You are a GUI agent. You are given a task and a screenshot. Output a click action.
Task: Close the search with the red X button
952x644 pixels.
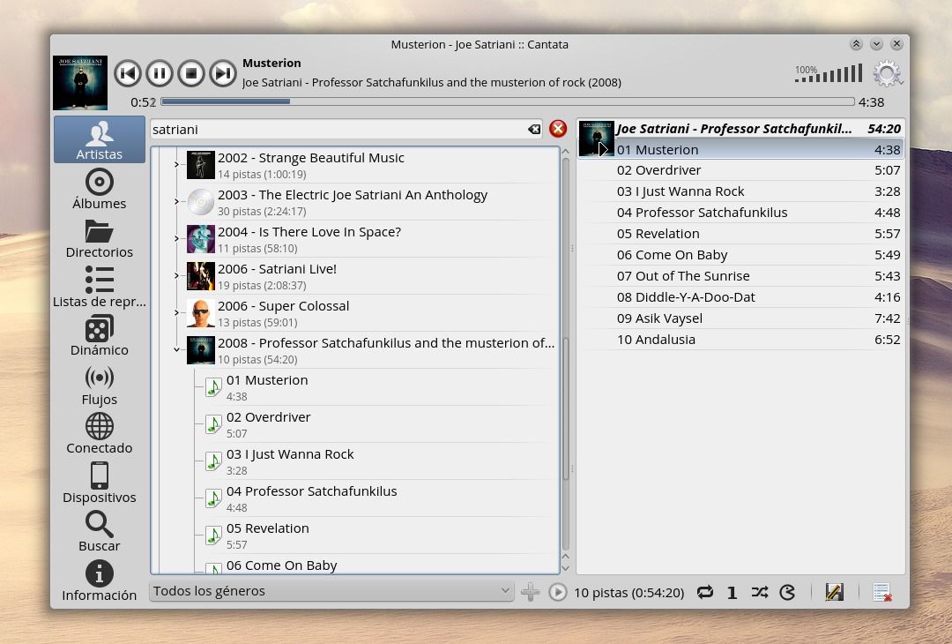(x=558, y=129)
